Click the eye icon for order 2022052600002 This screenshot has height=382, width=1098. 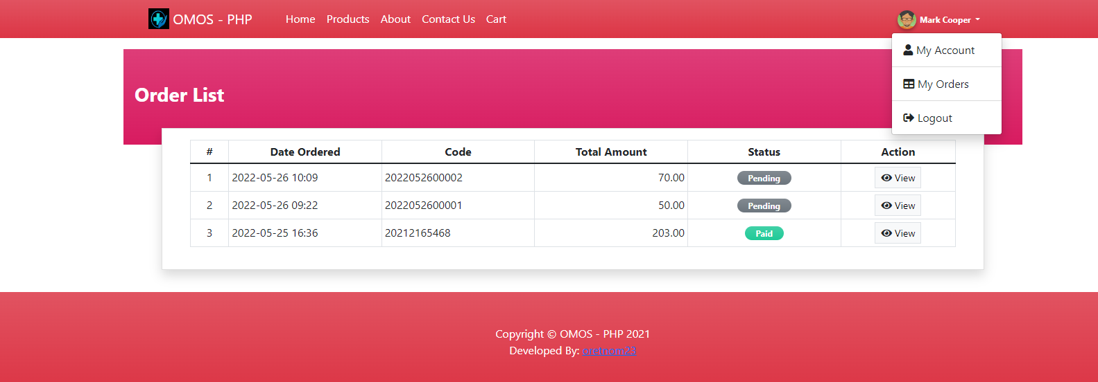tap(886, 178)
